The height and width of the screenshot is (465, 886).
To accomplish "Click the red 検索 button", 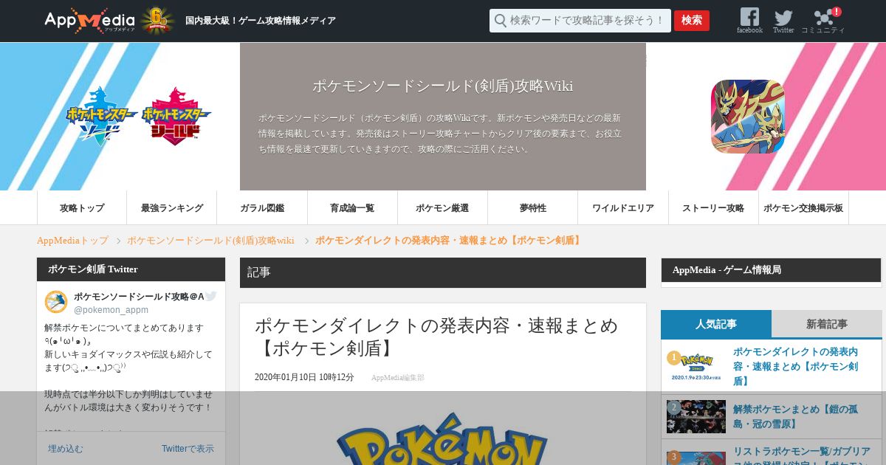I will (692, 21).
